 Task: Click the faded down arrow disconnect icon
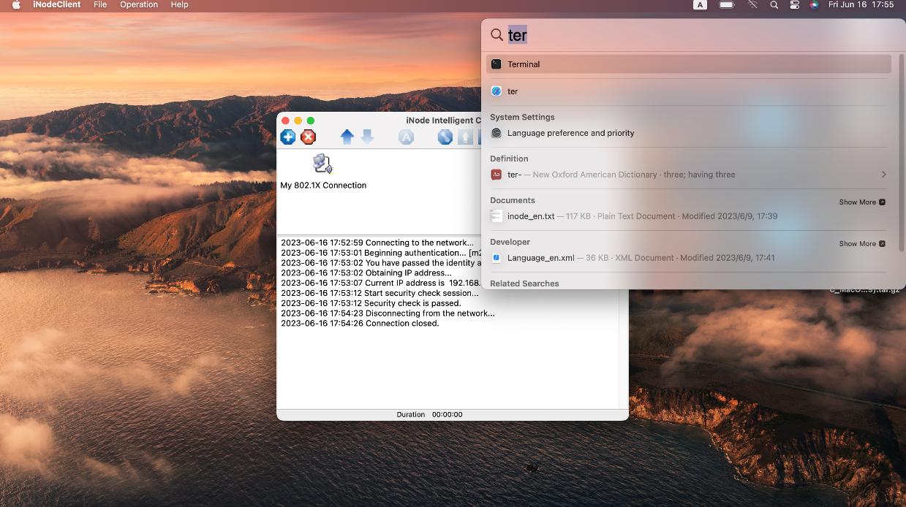click(367, 137)
